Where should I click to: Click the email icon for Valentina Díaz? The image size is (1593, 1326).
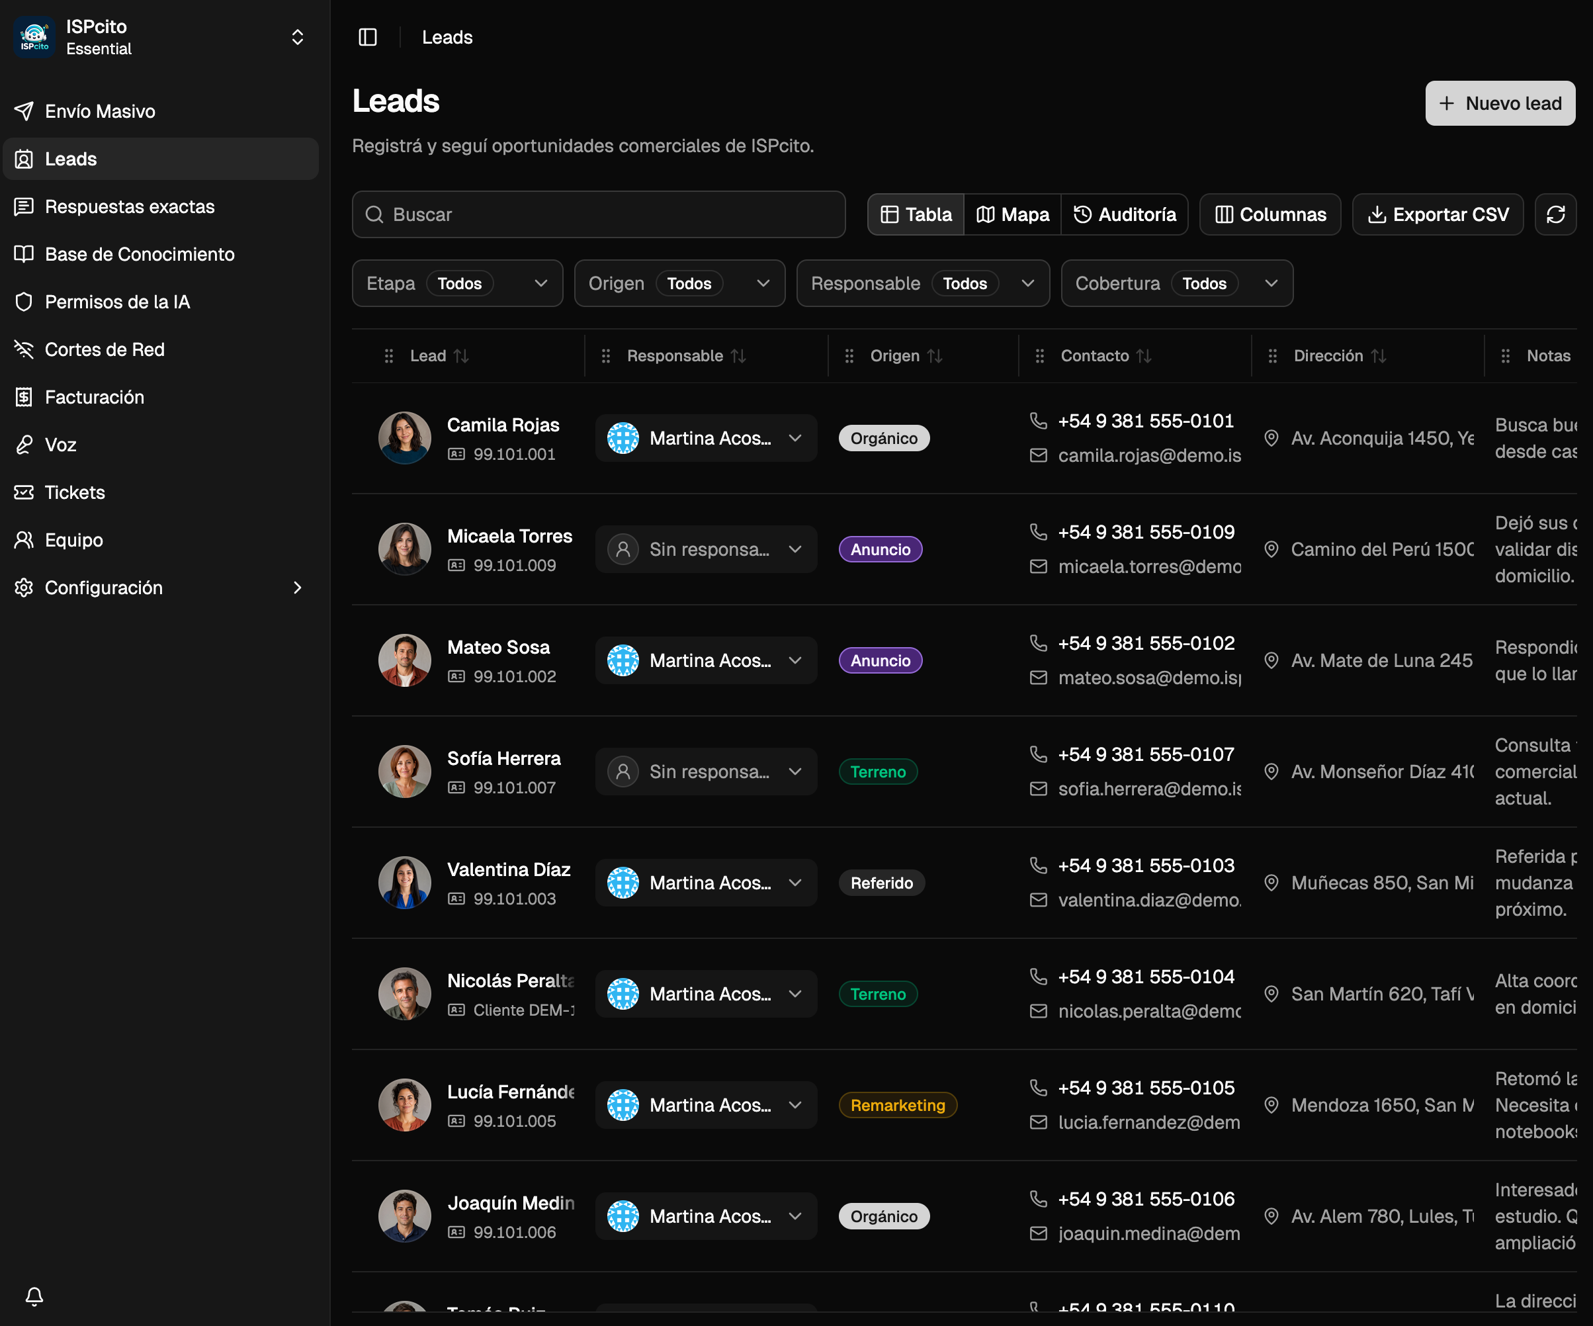click(x=1039, y=901)
